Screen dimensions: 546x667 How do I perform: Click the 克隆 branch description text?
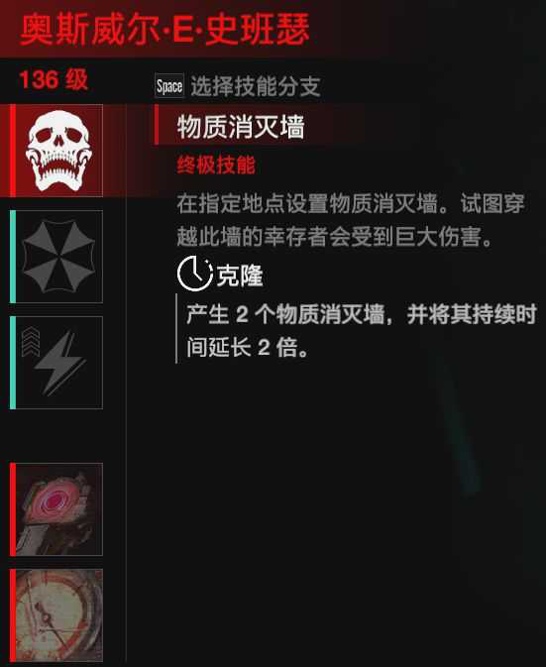click(x=362, y=330)
